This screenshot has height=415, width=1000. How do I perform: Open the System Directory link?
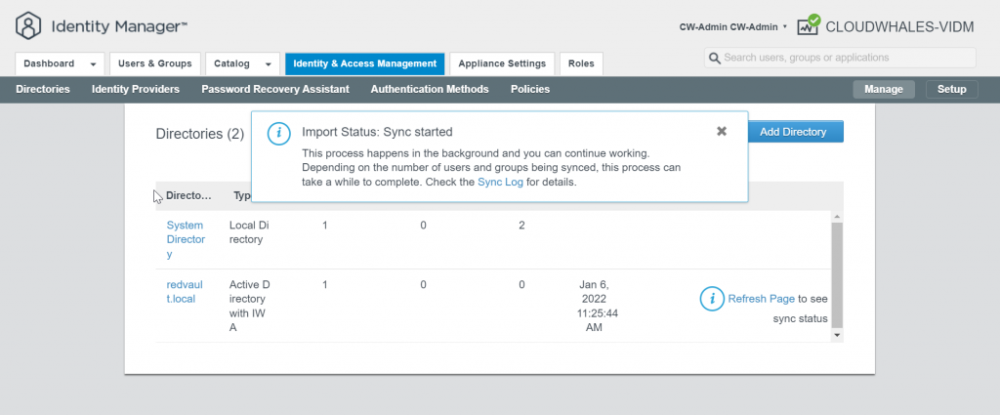point(186,239)
